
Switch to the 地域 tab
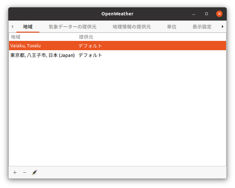coord(28,27)
